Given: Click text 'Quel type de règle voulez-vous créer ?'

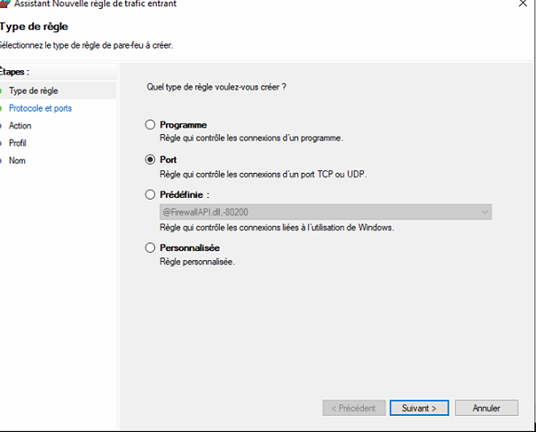Looking at the screenshot, I should tap(217, 87).
